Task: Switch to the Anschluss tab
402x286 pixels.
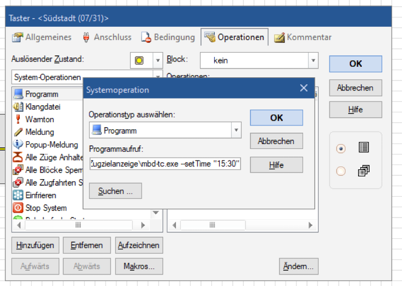Action: pyautogui.click(x=107, y=37)
